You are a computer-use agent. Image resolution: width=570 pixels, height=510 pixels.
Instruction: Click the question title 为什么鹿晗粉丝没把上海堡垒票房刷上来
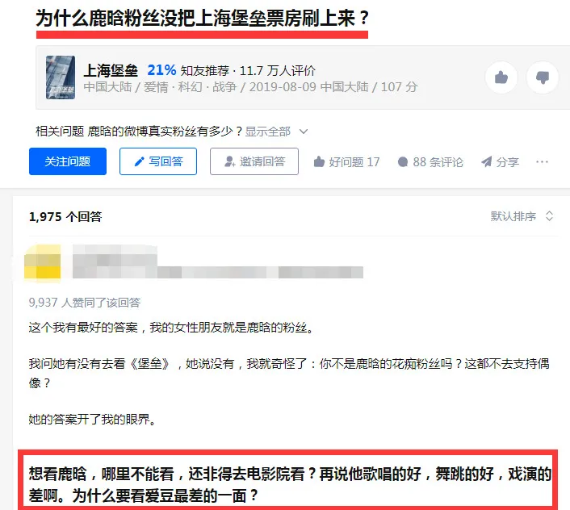click(202, 19)
